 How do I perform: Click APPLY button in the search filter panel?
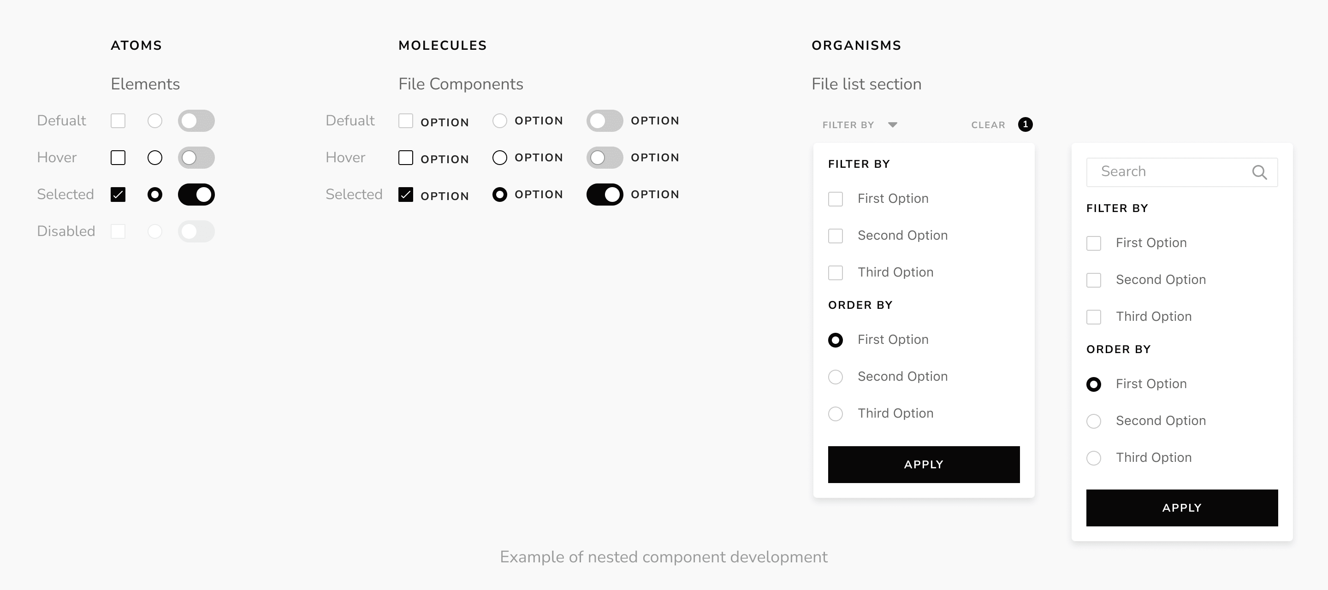(1182, 507)
